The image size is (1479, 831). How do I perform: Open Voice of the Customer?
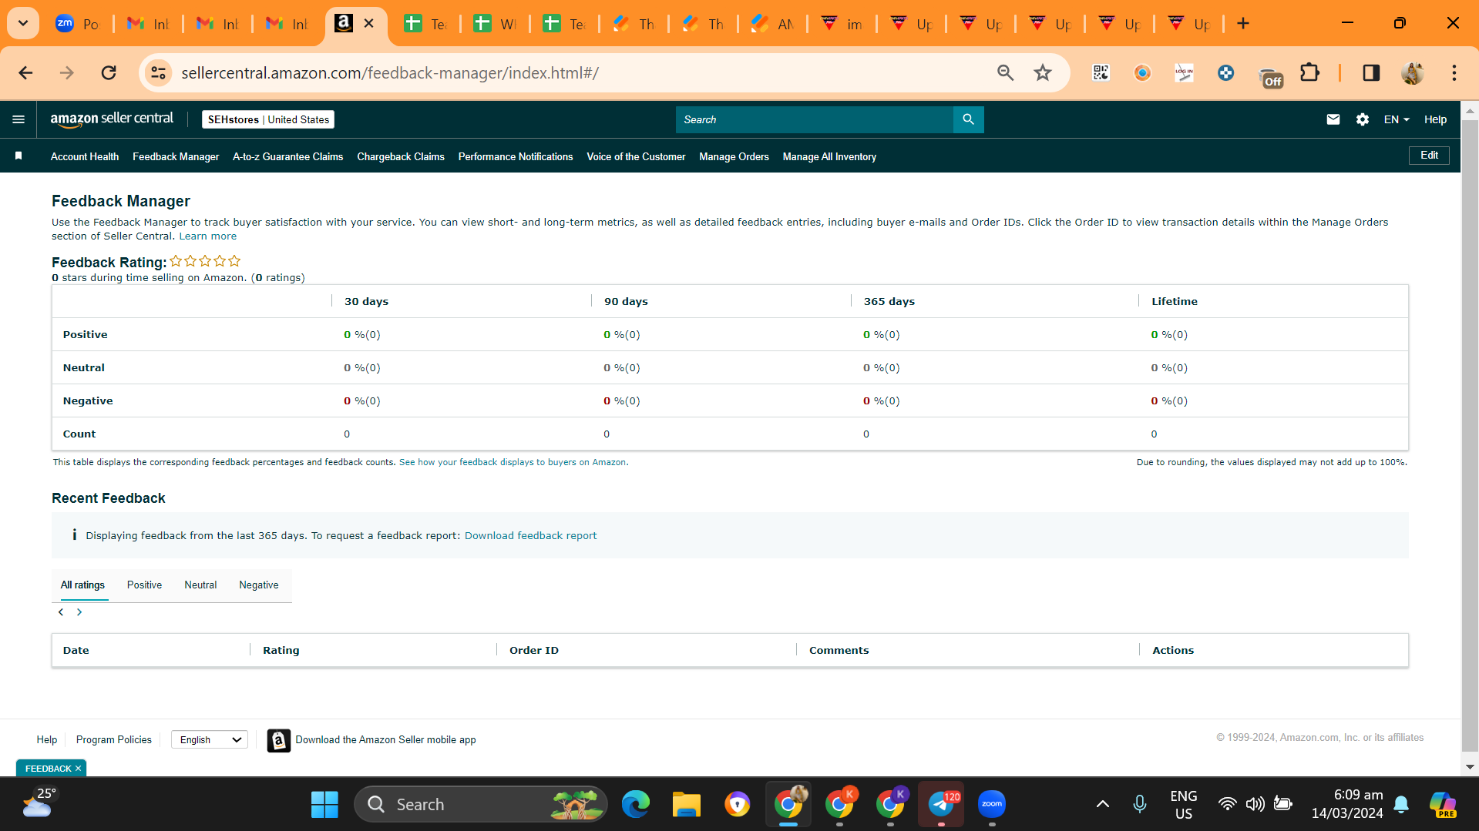636,156
